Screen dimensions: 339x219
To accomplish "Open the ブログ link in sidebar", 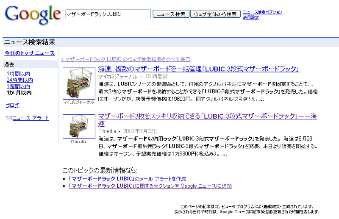I will (x=12, y=105).
